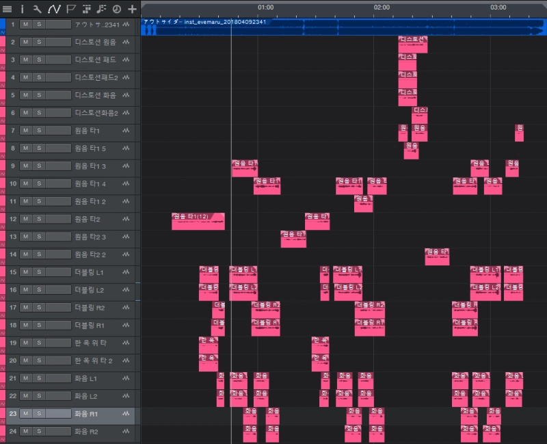Open the chord track note icon
This screenshot has width=547, height=444.
(101, 9)
